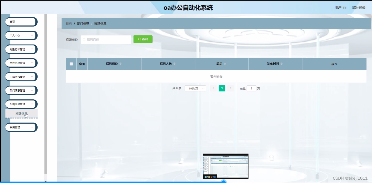Toggle the select-all checkbox in the table header

[x=71, y=64]
